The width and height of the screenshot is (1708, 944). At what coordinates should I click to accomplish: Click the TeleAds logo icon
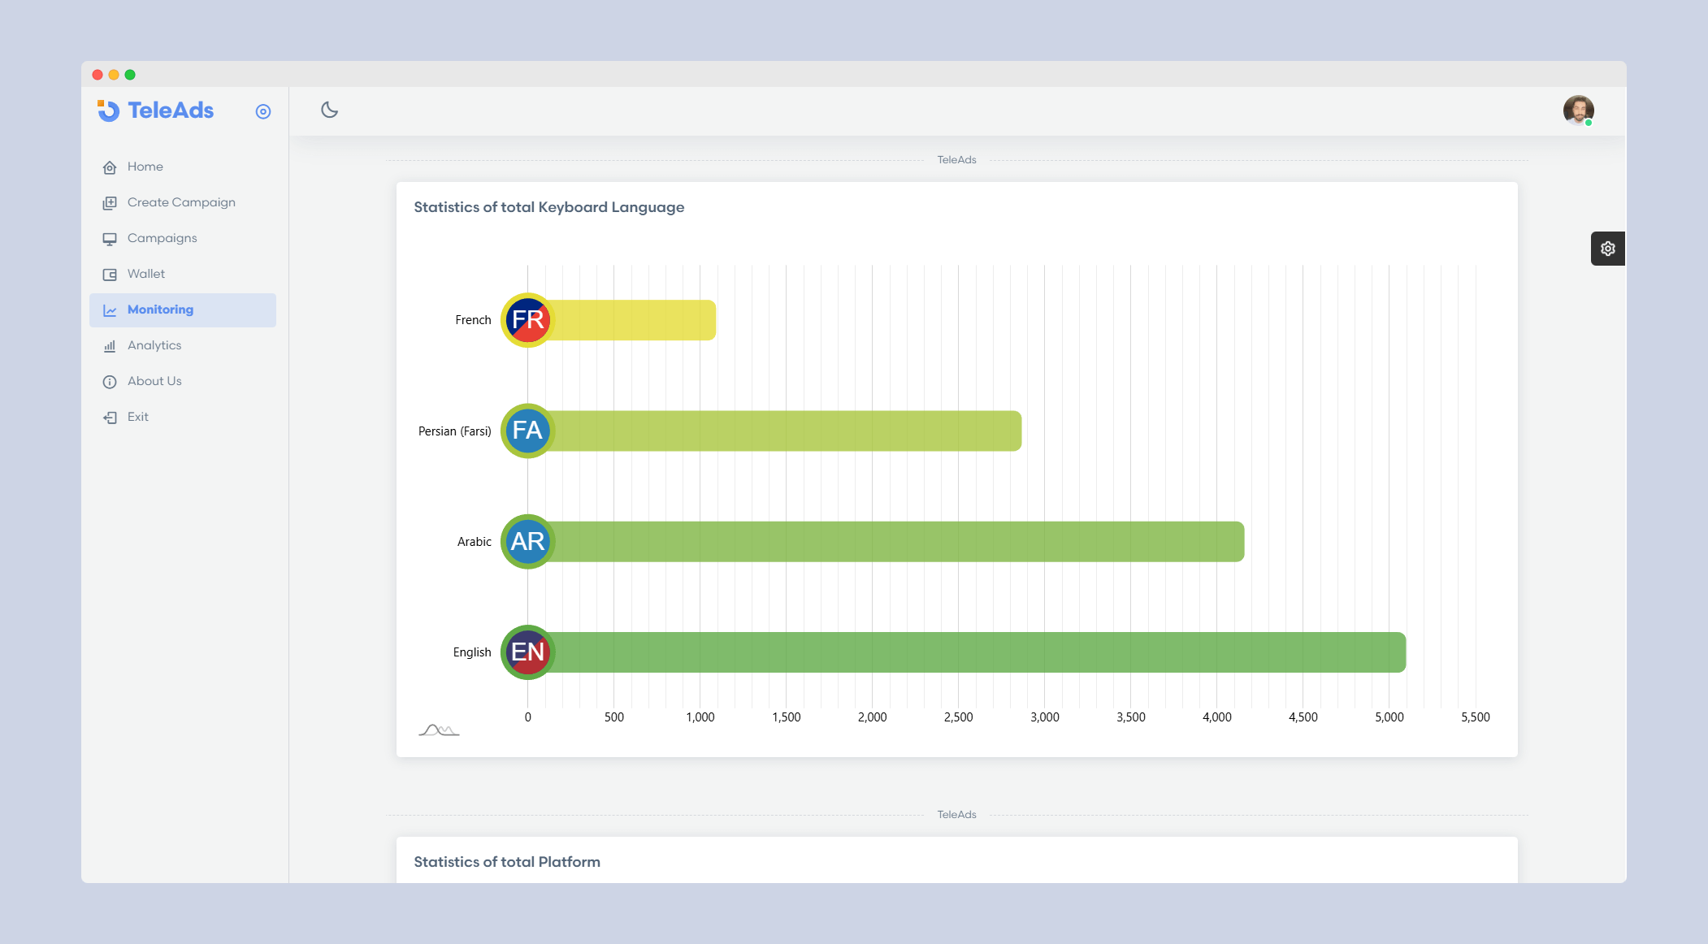tap(108, 110)
